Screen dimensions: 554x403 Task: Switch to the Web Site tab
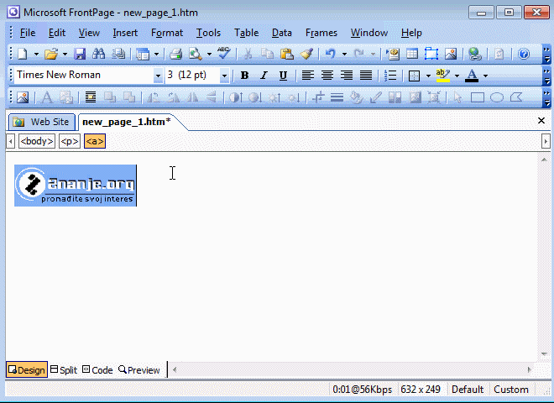point(41,122)
